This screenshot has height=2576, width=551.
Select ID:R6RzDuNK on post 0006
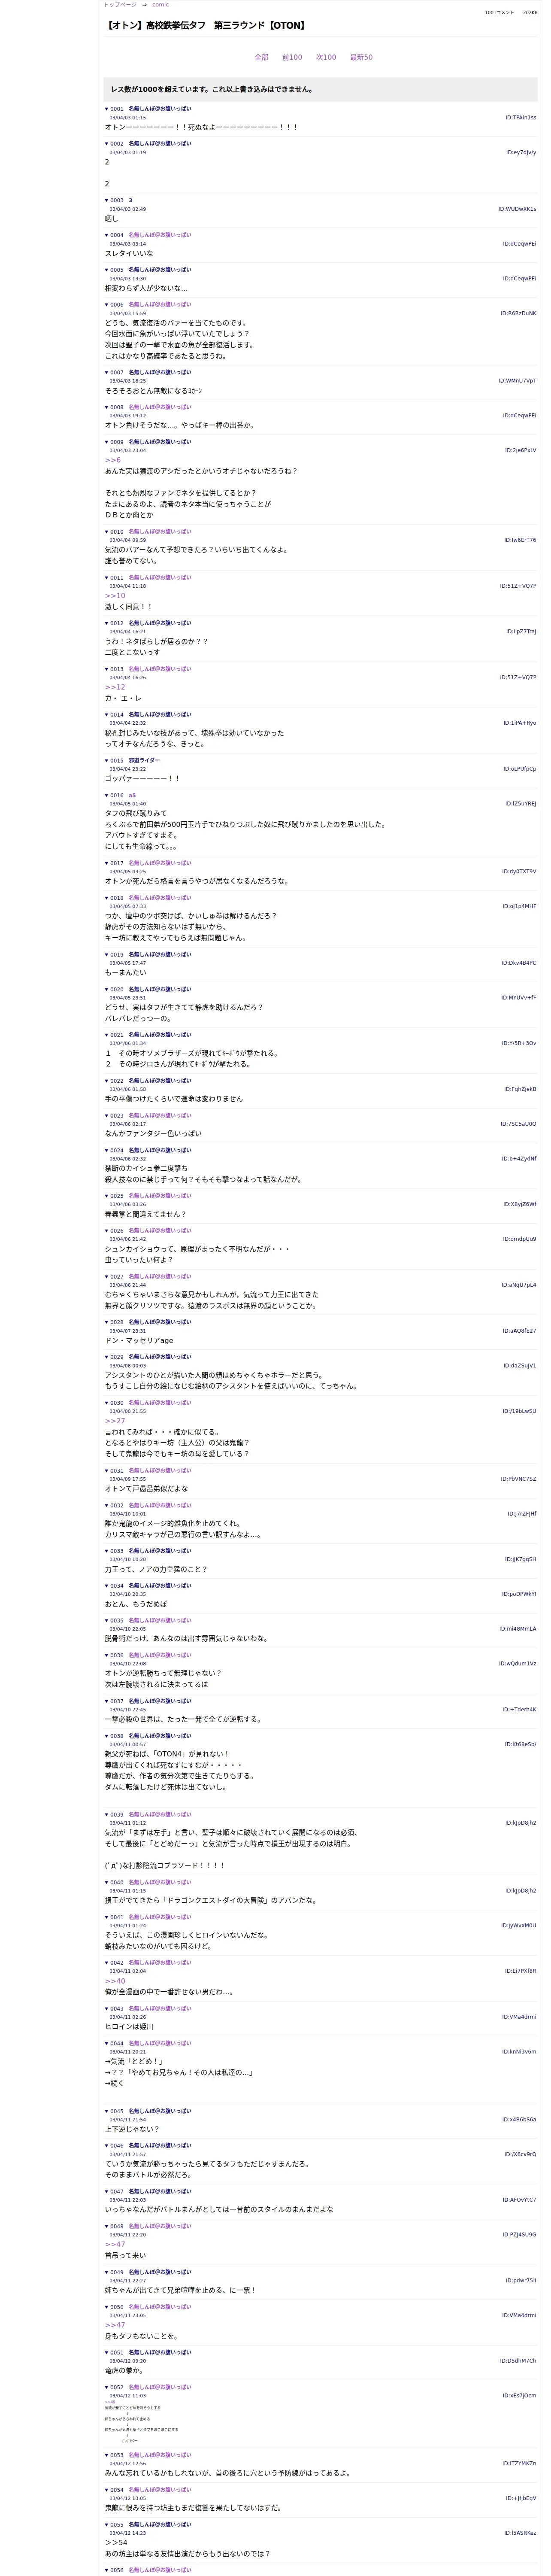[x=518, y=313]
